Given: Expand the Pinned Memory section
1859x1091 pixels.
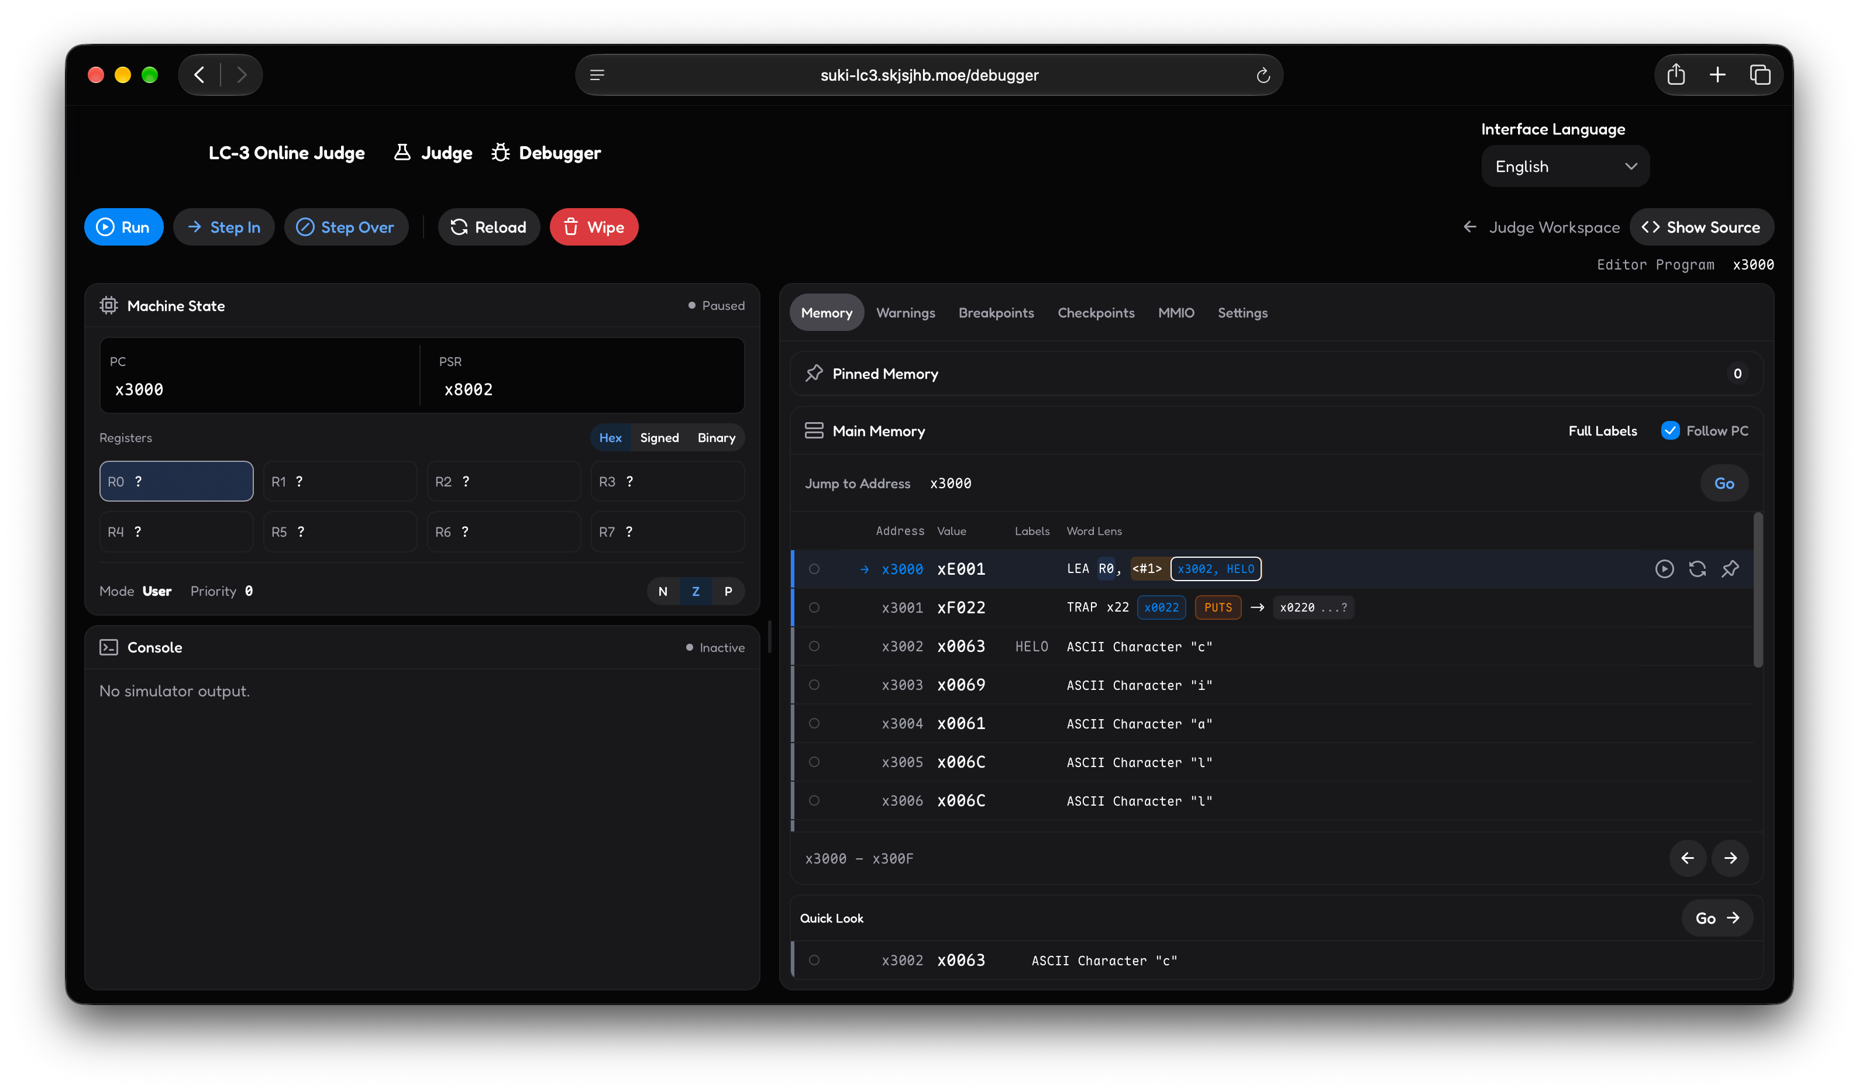Looking at the screenshot, I should coord(1276,374).
